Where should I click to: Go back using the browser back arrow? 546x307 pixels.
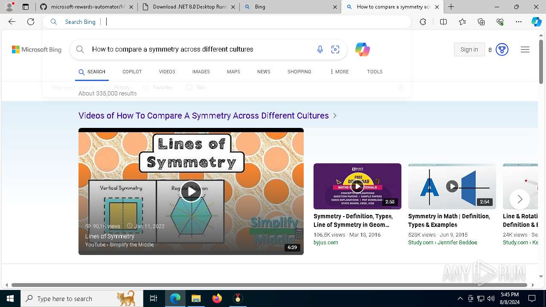click(12, 22)
